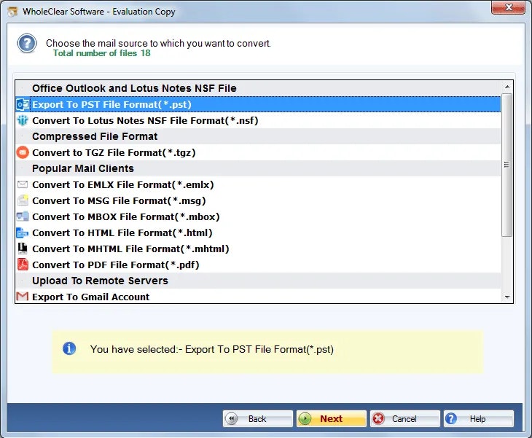
Task: Click the HTML file icon
Action: click(23, 232)
